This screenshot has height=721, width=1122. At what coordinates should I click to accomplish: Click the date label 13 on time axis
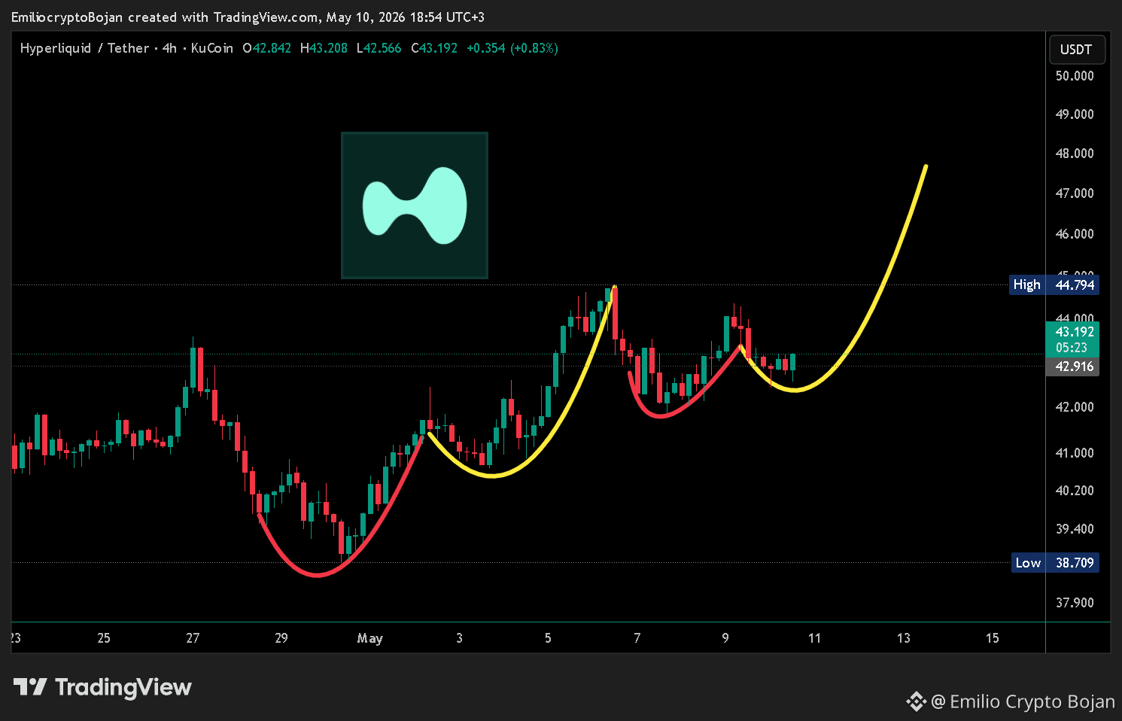pyautogui.click(x=903, y=638)
